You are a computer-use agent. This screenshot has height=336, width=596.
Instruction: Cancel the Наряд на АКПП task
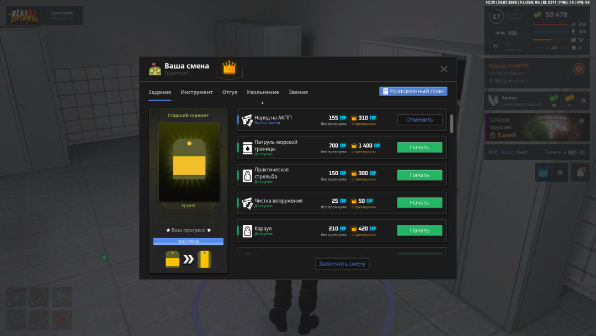[419, 119]
